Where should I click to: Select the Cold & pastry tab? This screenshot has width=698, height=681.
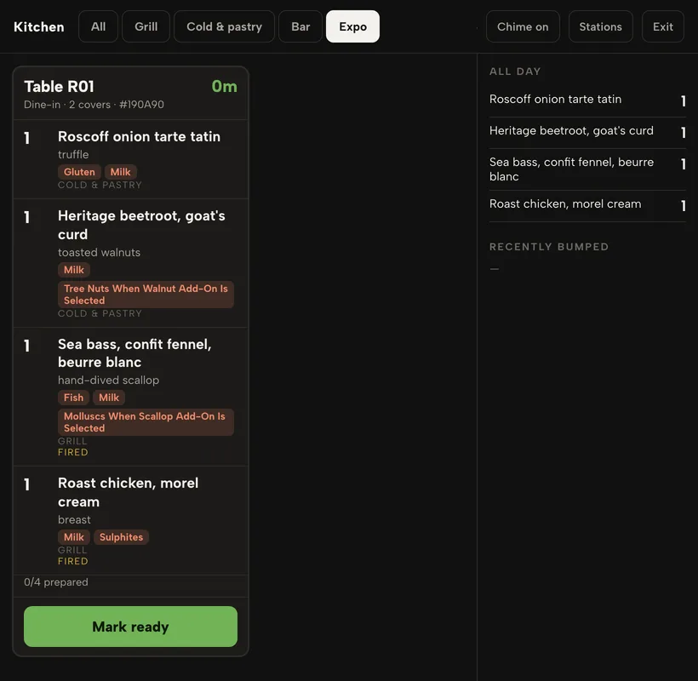[x=225, y=26]
